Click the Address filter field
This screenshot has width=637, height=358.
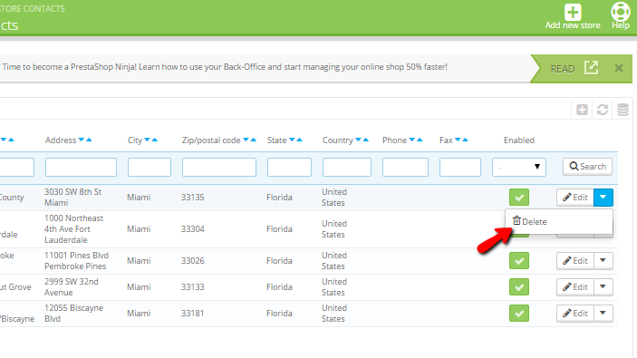[x=81, y=167]
